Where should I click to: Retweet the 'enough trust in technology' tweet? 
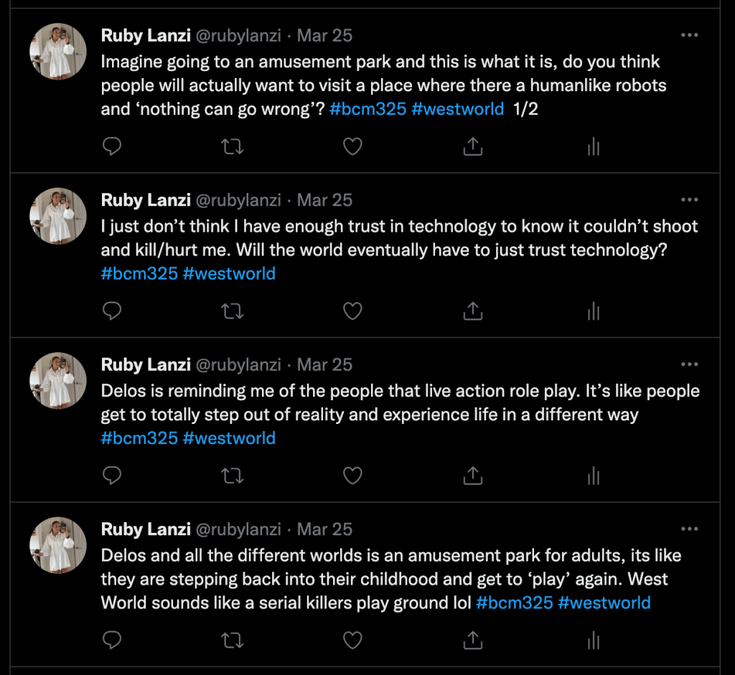click(233, 311)
